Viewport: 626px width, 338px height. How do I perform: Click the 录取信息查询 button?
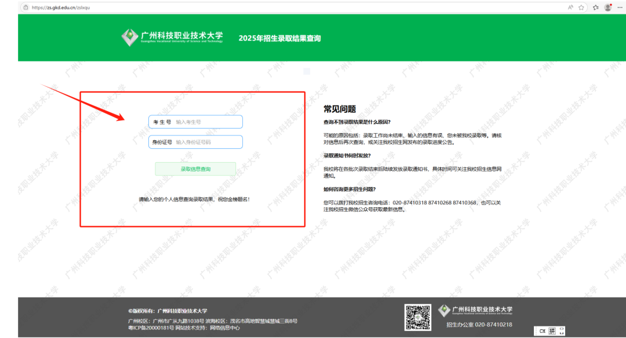pos(195,169)
